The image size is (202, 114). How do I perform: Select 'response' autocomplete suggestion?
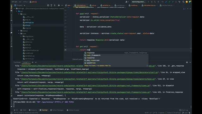pyautogui.click(x=116, y=53)
